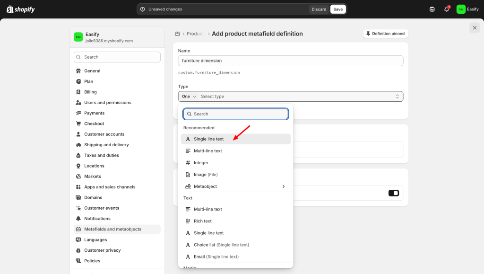Image resolution: width=484 pixels, height=274 pixels.
Task: Discard the unsaved changes
Action: coord(319,9)
